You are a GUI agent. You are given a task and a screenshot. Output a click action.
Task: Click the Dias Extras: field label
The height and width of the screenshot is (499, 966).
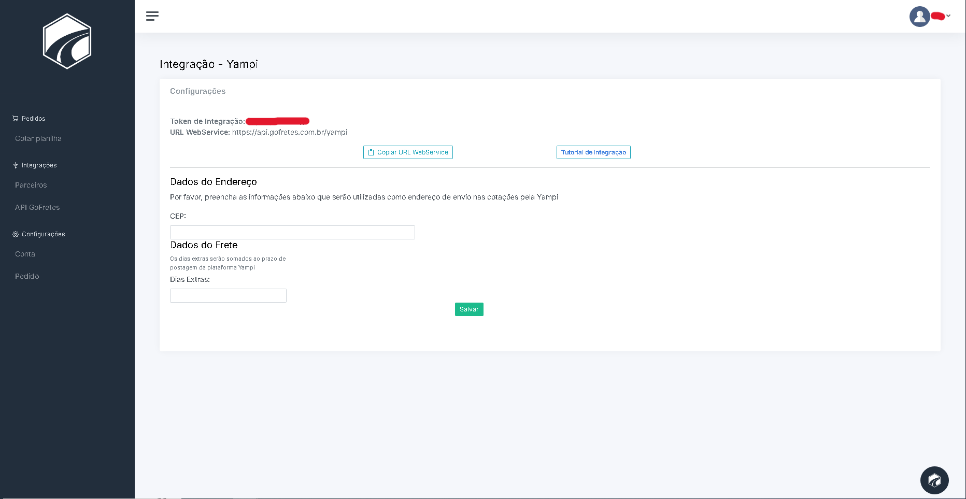point(190,279)
